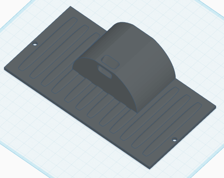Image resolution: width=224 pixels, height=178 pixels.
Task: Select the rounded rectangular recess atop the dome
Action: [110, 62]
